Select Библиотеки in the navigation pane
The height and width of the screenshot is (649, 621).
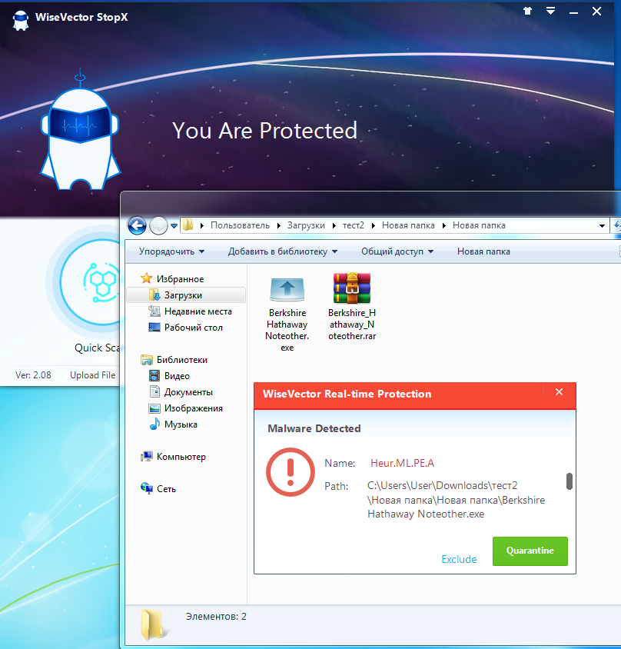181,360
